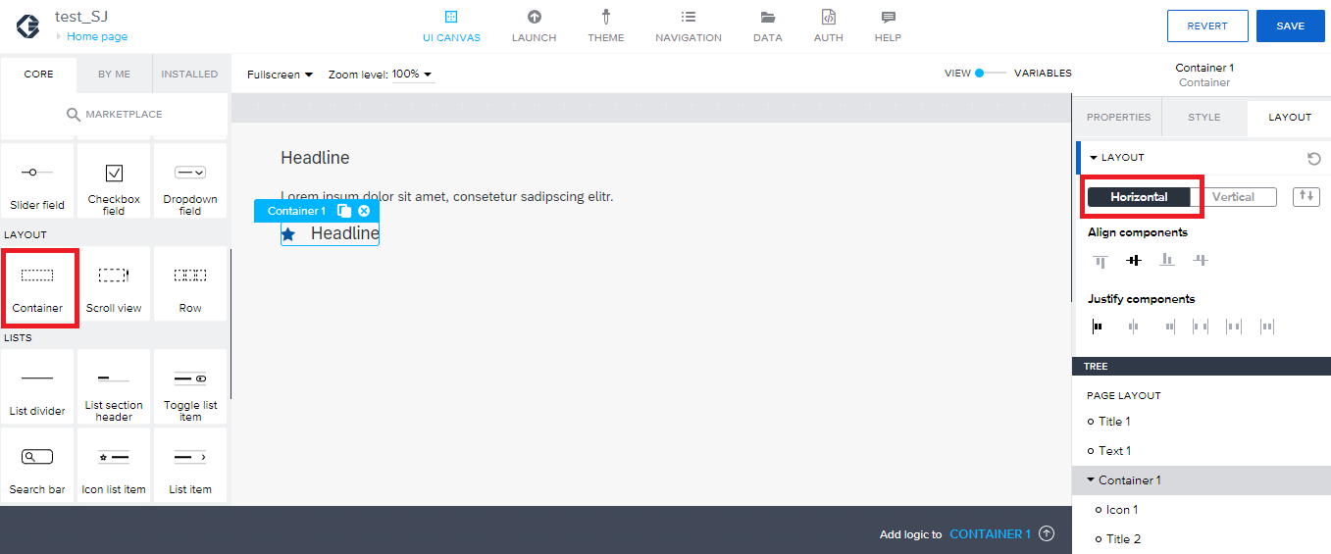
Task: Collapse the Container 1 tree node
Action: click(1092, 480)
